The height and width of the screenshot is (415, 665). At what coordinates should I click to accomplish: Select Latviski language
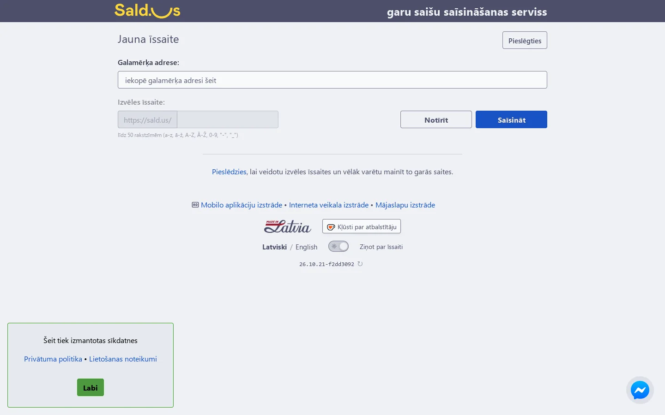click(275, 247)
